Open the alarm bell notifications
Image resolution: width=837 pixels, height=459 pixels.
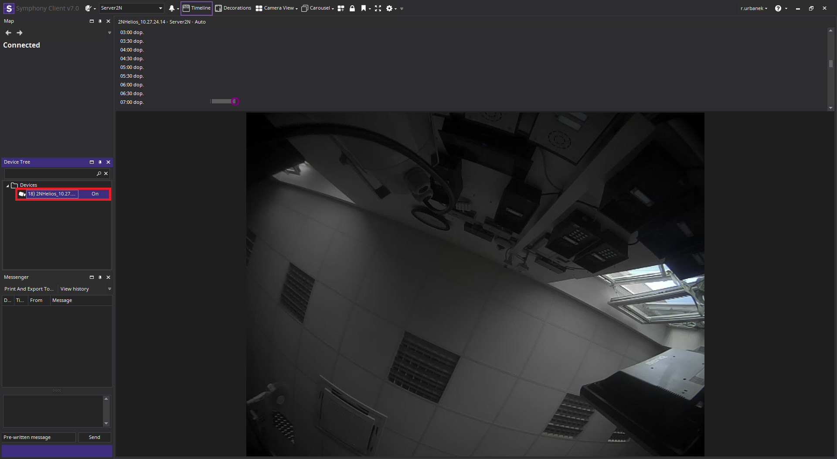(x=172, y=8)
